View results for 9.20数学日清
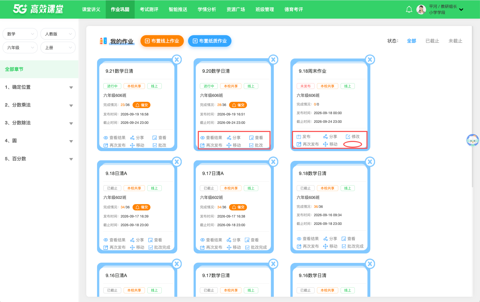 (211, 138)
